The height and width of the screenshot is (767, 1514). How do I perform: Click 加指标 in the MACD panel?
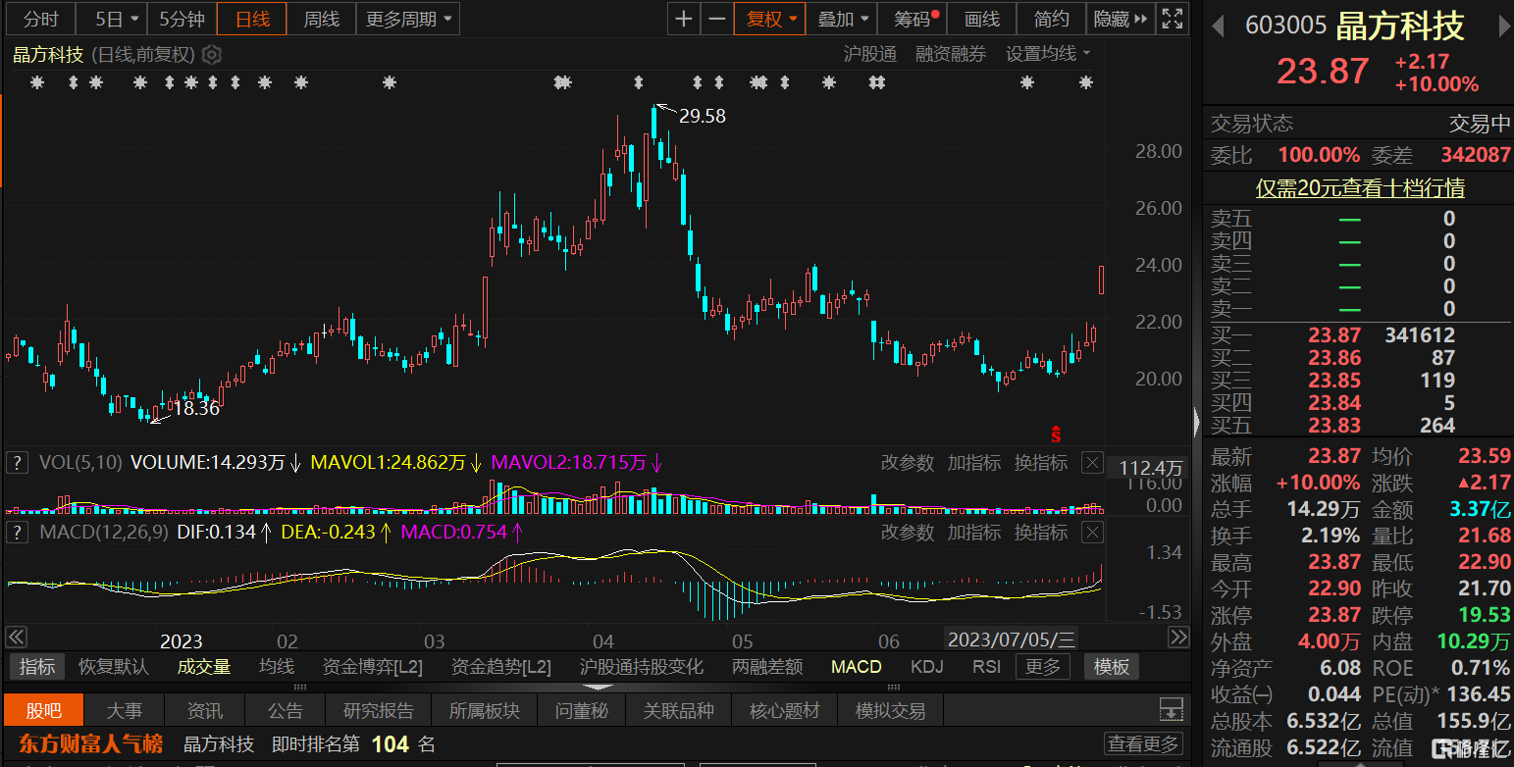click(x=973, y=533)
